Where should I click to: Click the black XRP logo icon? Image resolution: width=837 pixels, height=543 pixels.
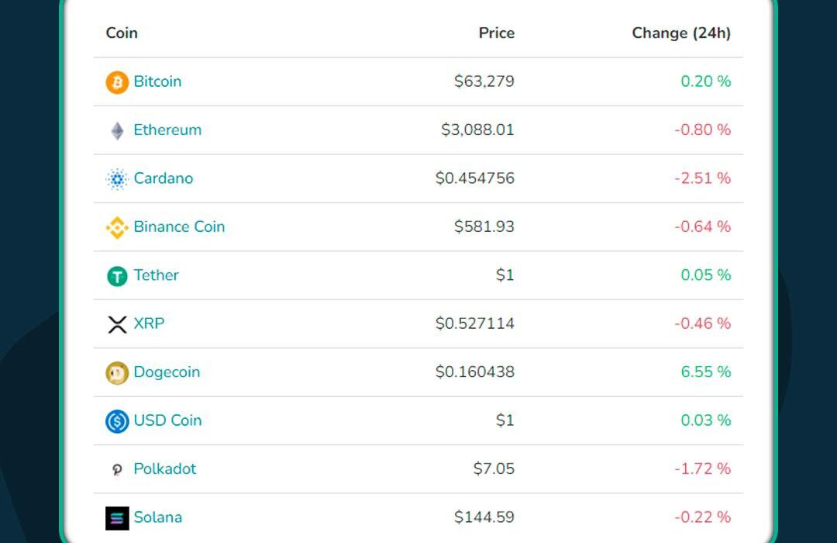pos(117,324)
